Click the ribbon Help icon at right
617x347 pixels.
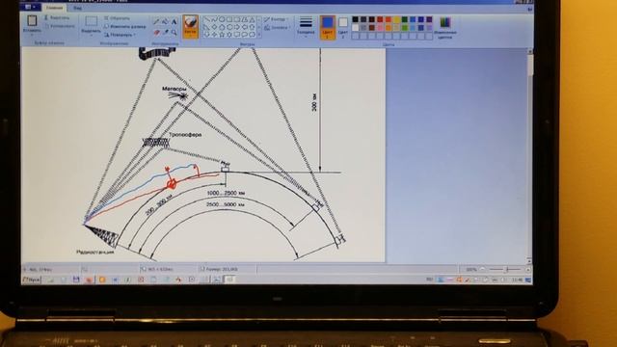[530, 9]
